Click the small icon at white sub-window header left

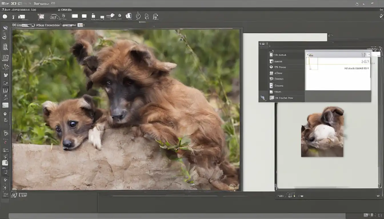click(311, 54)
